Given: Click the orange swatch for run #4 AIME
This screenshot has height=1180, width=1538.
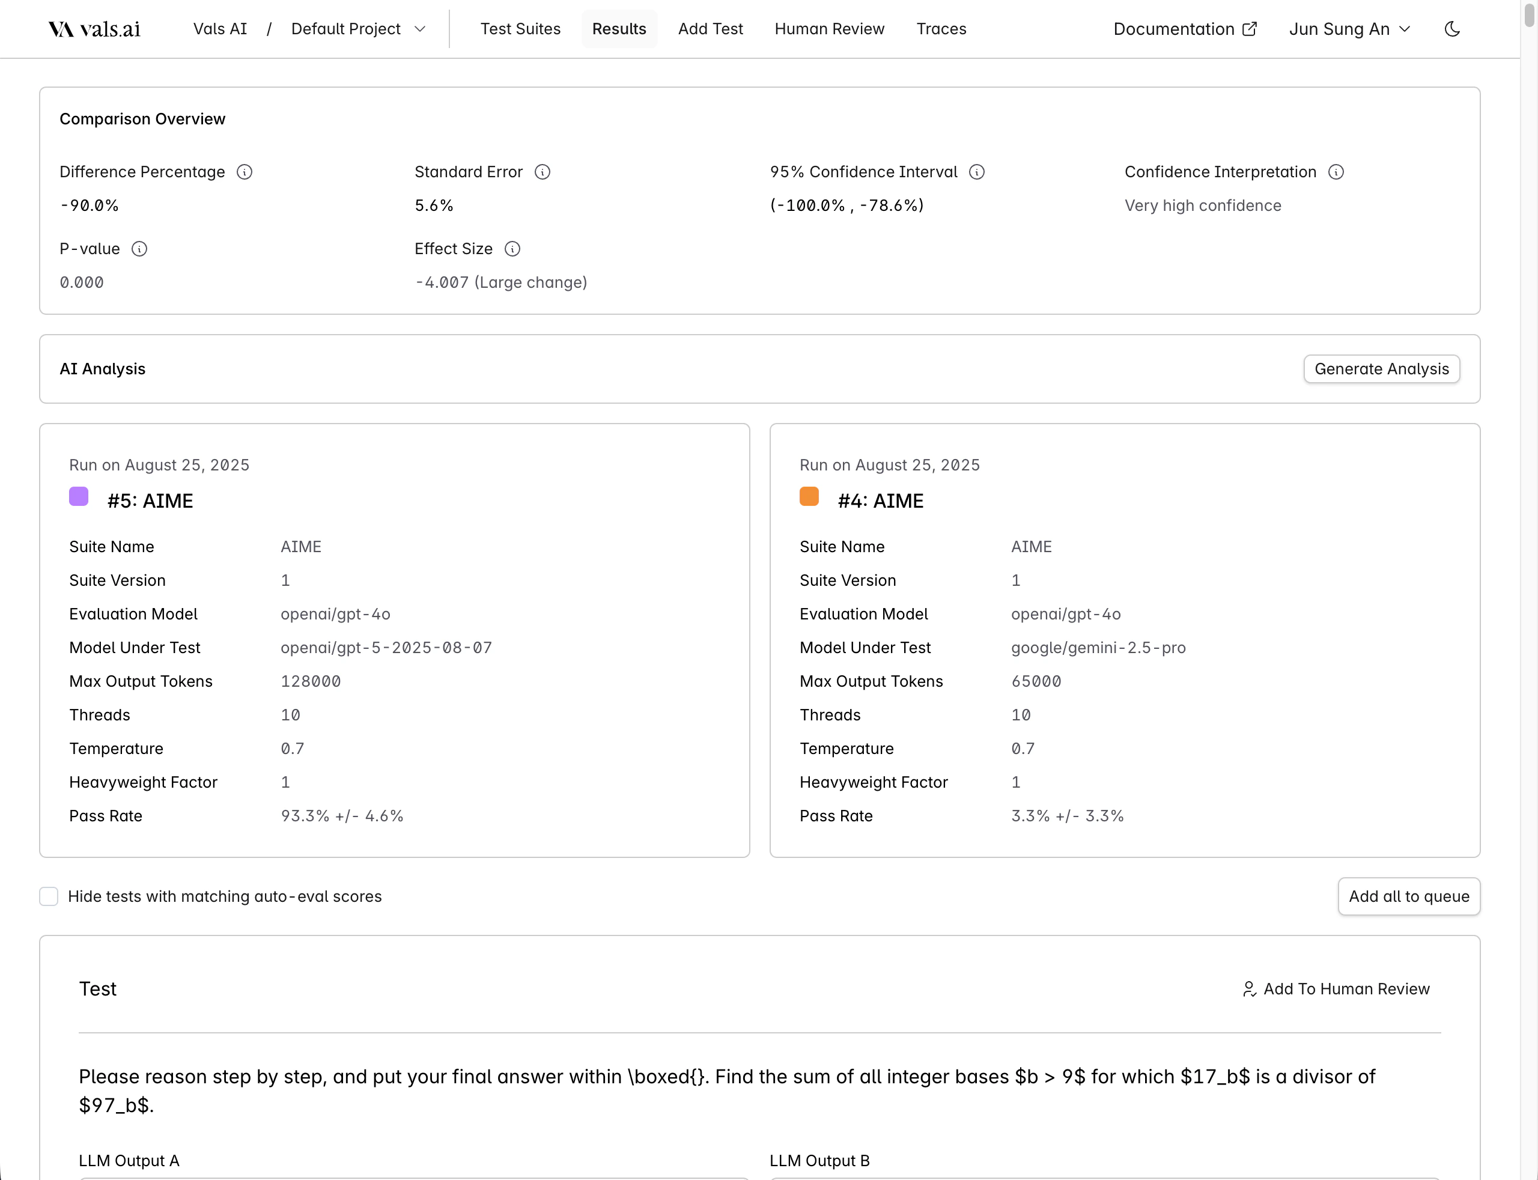Looking at the screenshot, I should [x=809, y=497].
